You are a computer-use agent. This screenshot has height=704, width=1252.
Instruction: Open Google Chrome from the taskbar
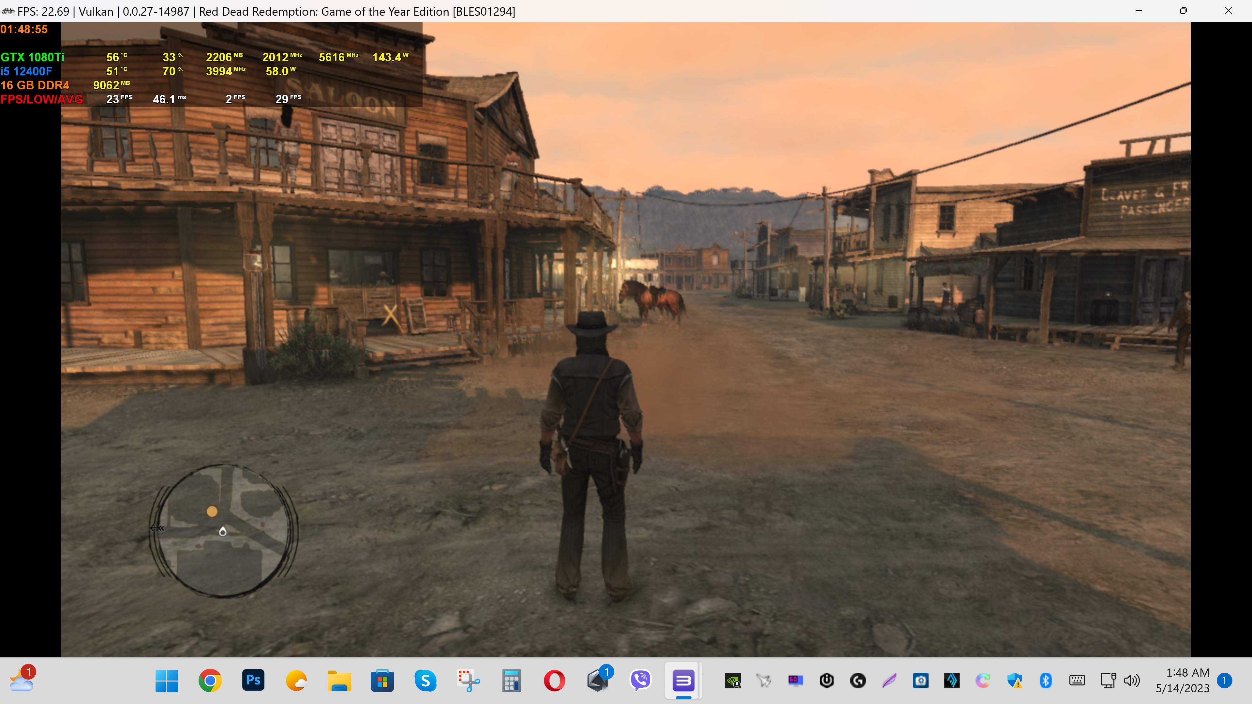(210, 681)
